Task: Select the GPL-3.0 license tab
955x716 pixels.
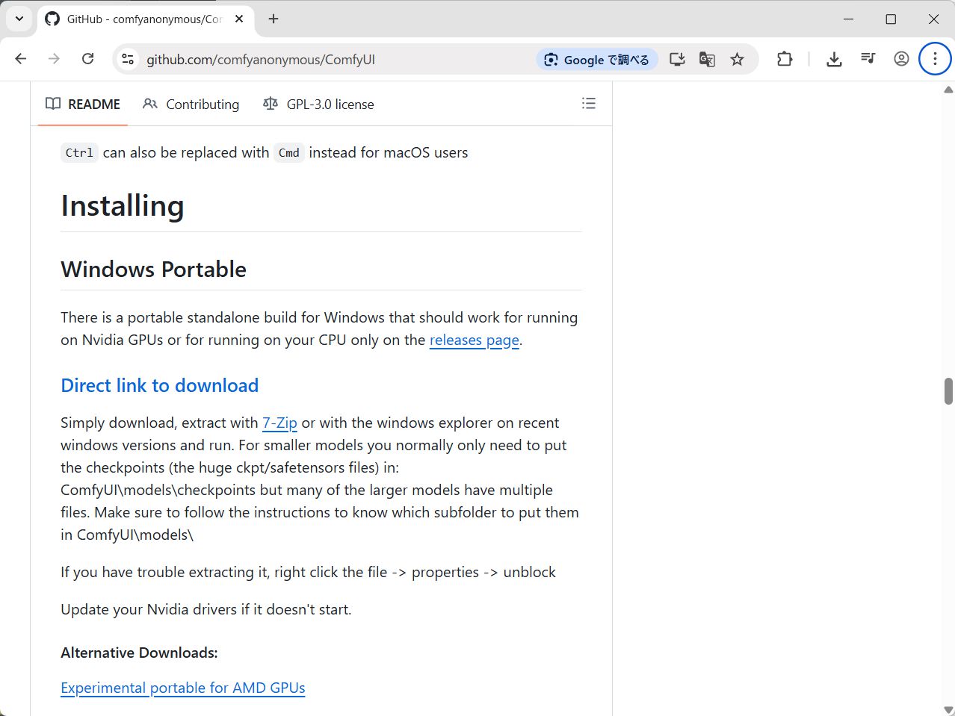Action: [318, 105]
